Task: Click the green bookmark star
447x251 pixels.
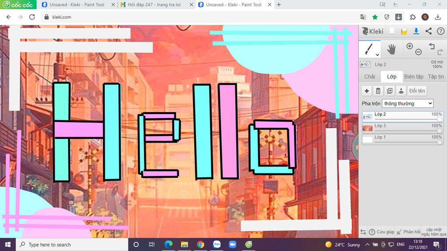Action: pos(375,17)
